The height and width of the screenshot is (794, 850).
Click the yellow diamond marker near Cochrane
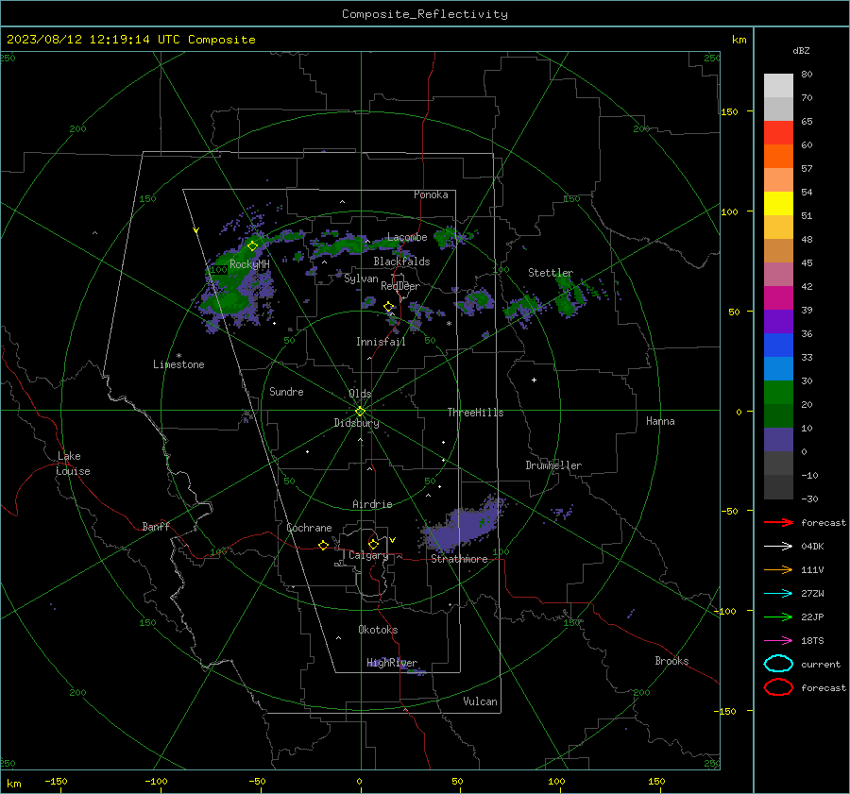[x=323, y=545]
